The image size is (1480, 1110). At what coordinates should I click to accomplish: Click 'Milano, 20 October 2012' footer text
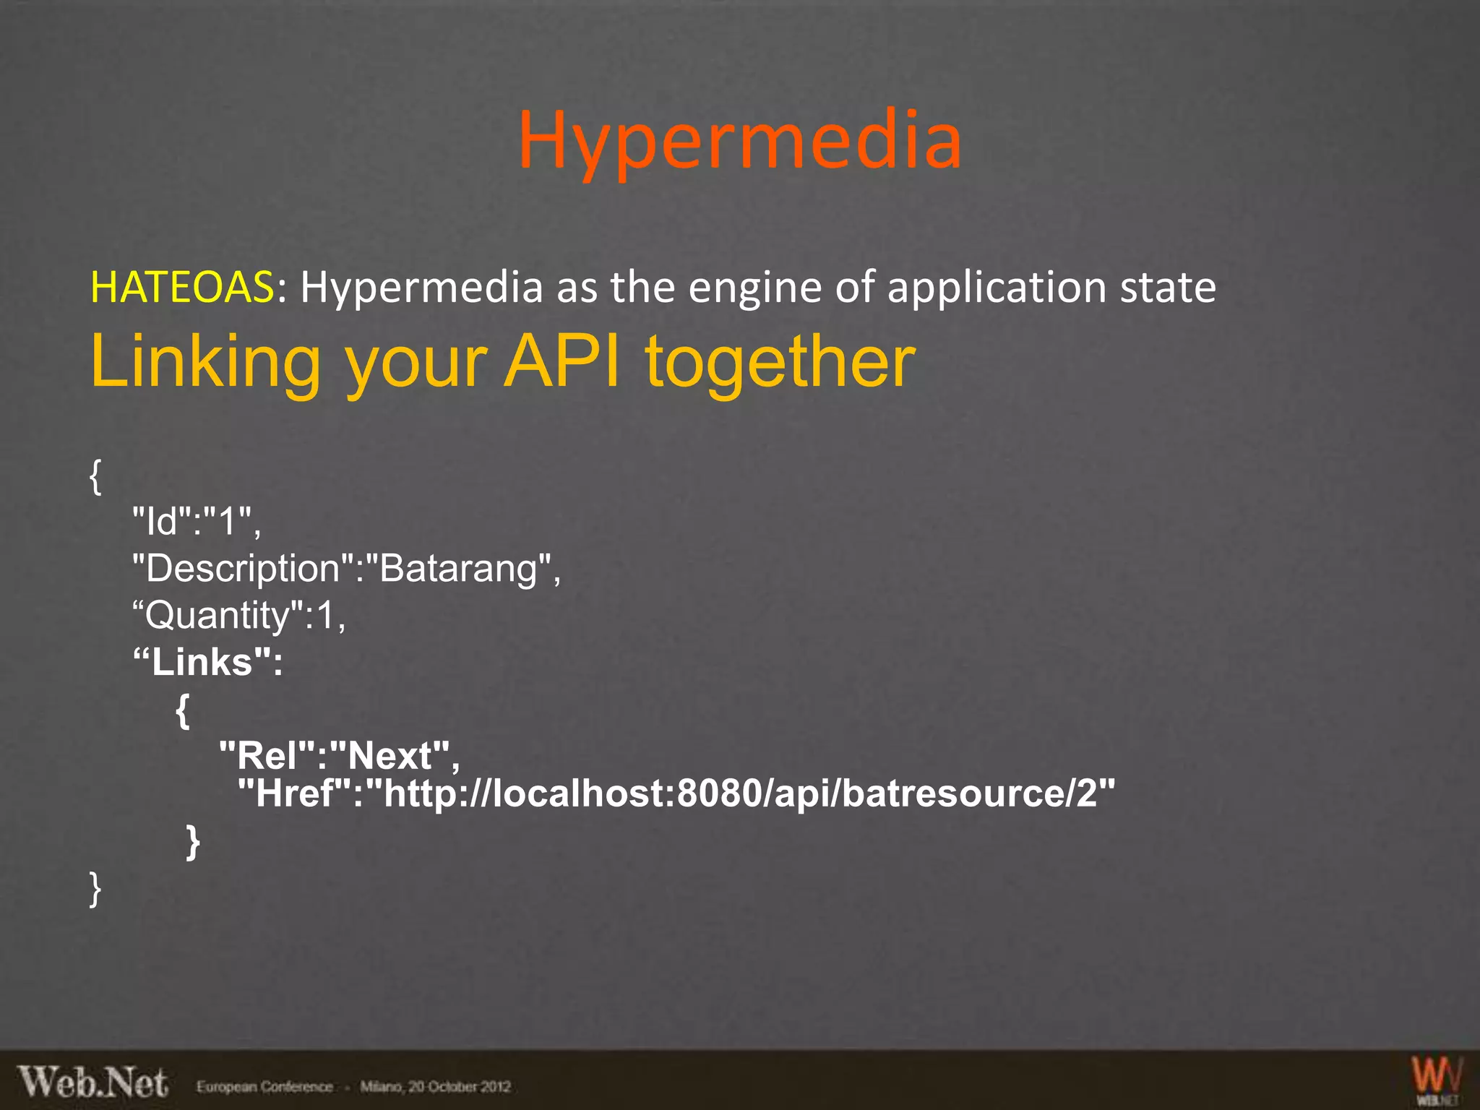pos(435,1087)
